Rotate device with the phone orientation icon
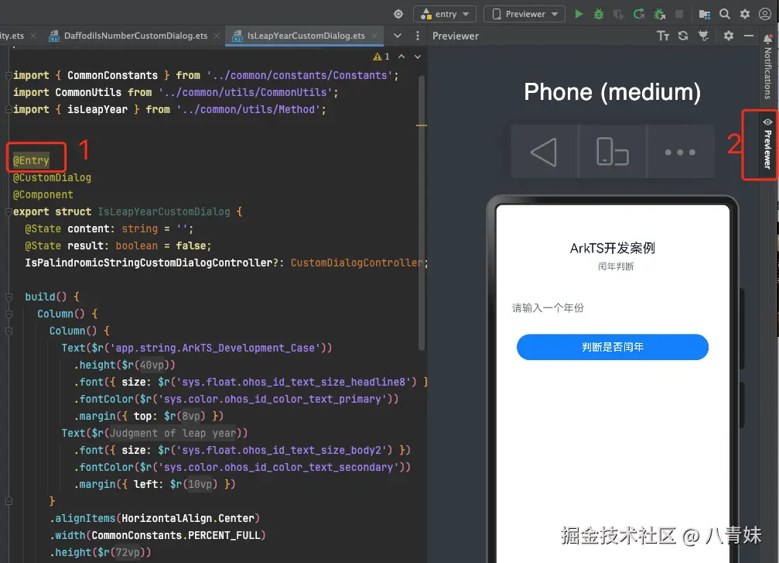The width and height of the screenshot is (779, 563). (x=613, y=152)
